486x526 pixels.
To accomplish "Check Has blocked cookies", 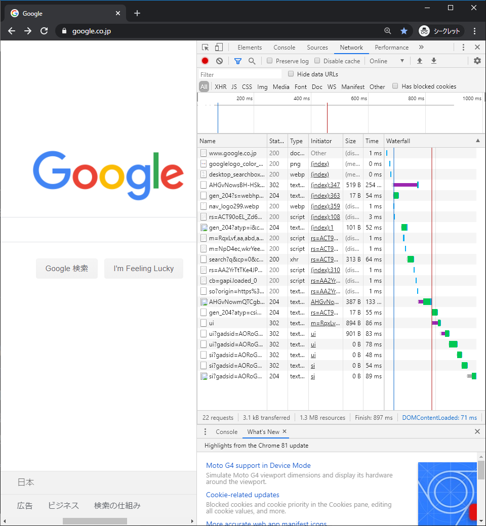I will [395, 86].
